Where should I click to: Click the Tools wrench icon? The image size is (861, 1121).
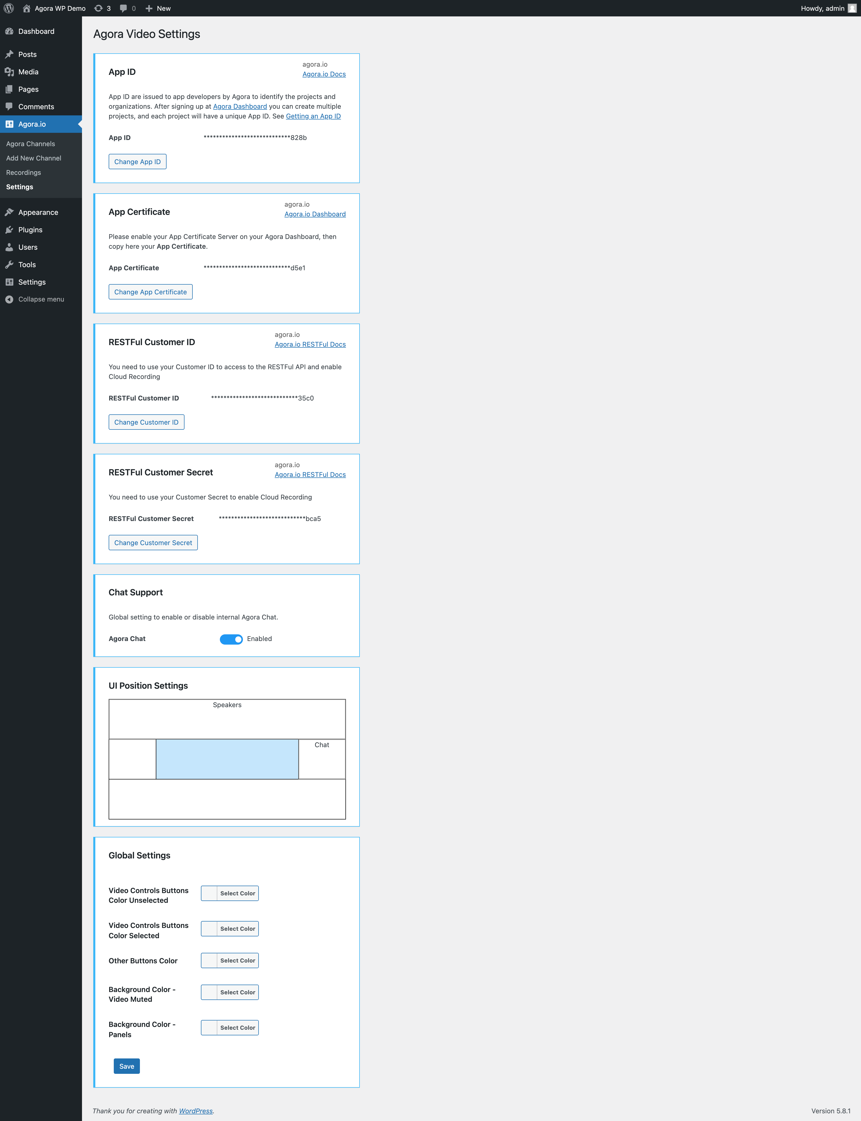pyautogui.click(x=9, y=265)
